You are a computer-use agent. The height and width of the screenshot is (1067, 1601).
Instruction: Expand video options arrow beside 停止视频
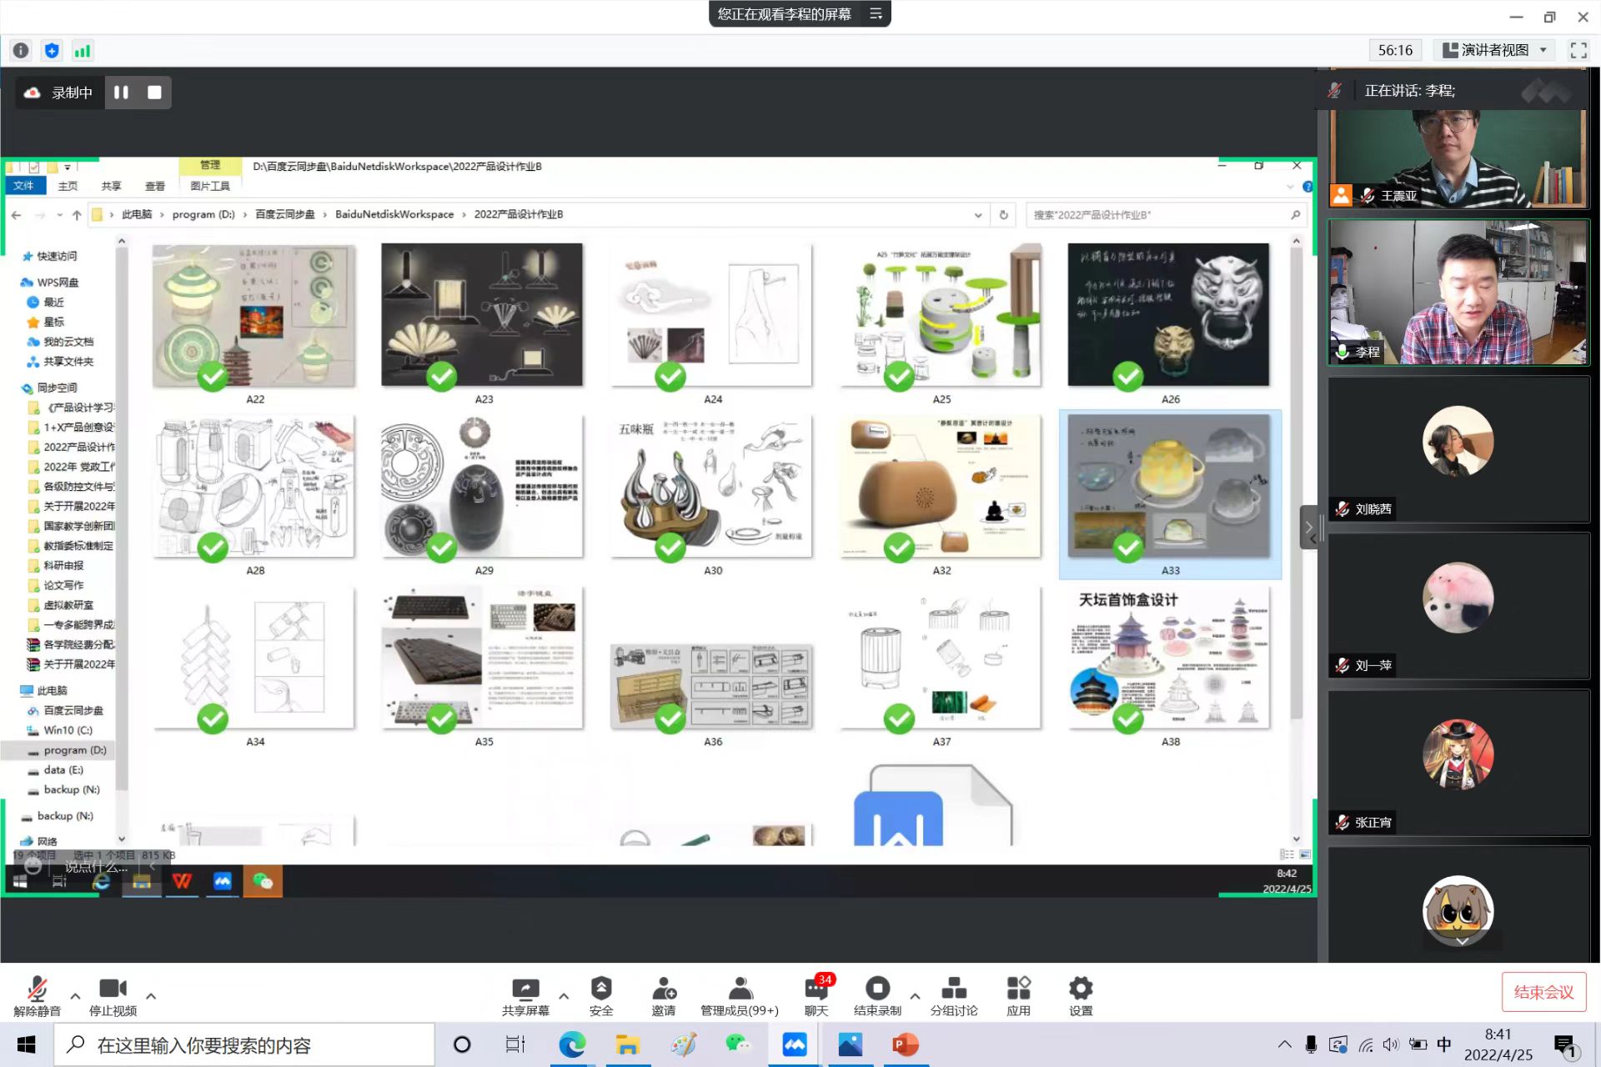pos(151,995)
